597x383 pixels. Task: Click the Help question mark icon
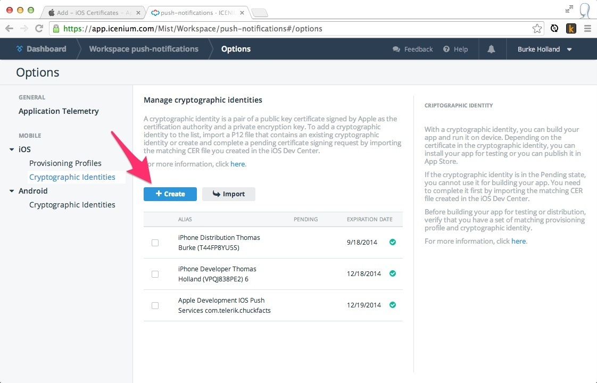click(446, 49)
